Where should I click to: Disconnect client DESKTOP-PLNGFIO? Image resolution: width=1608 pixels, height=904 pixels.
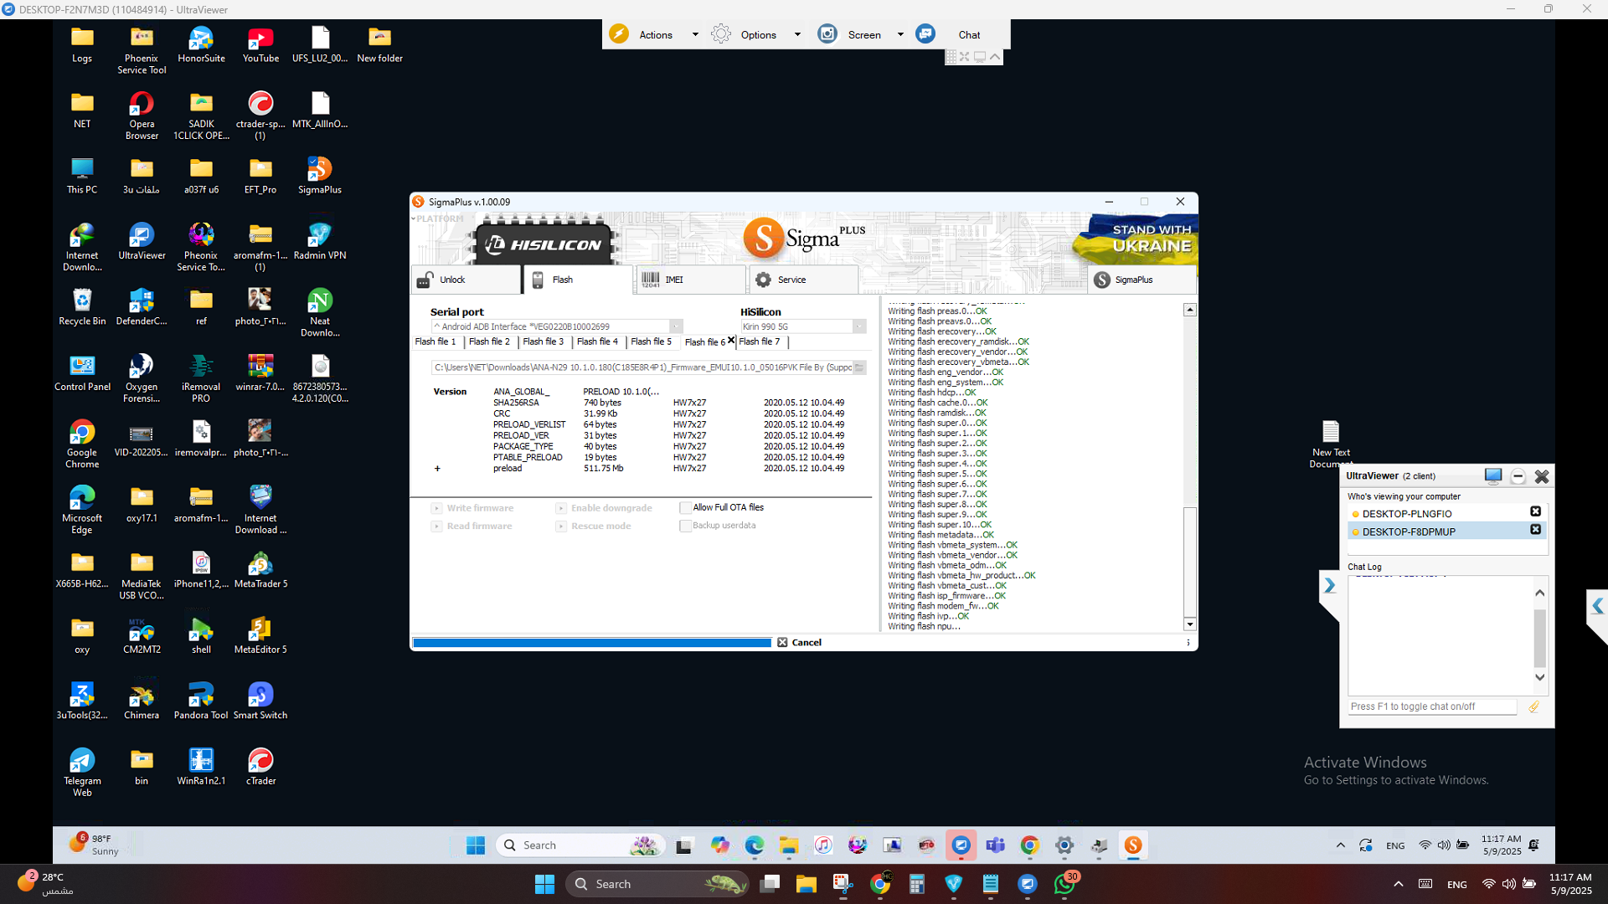point(1535,511)
